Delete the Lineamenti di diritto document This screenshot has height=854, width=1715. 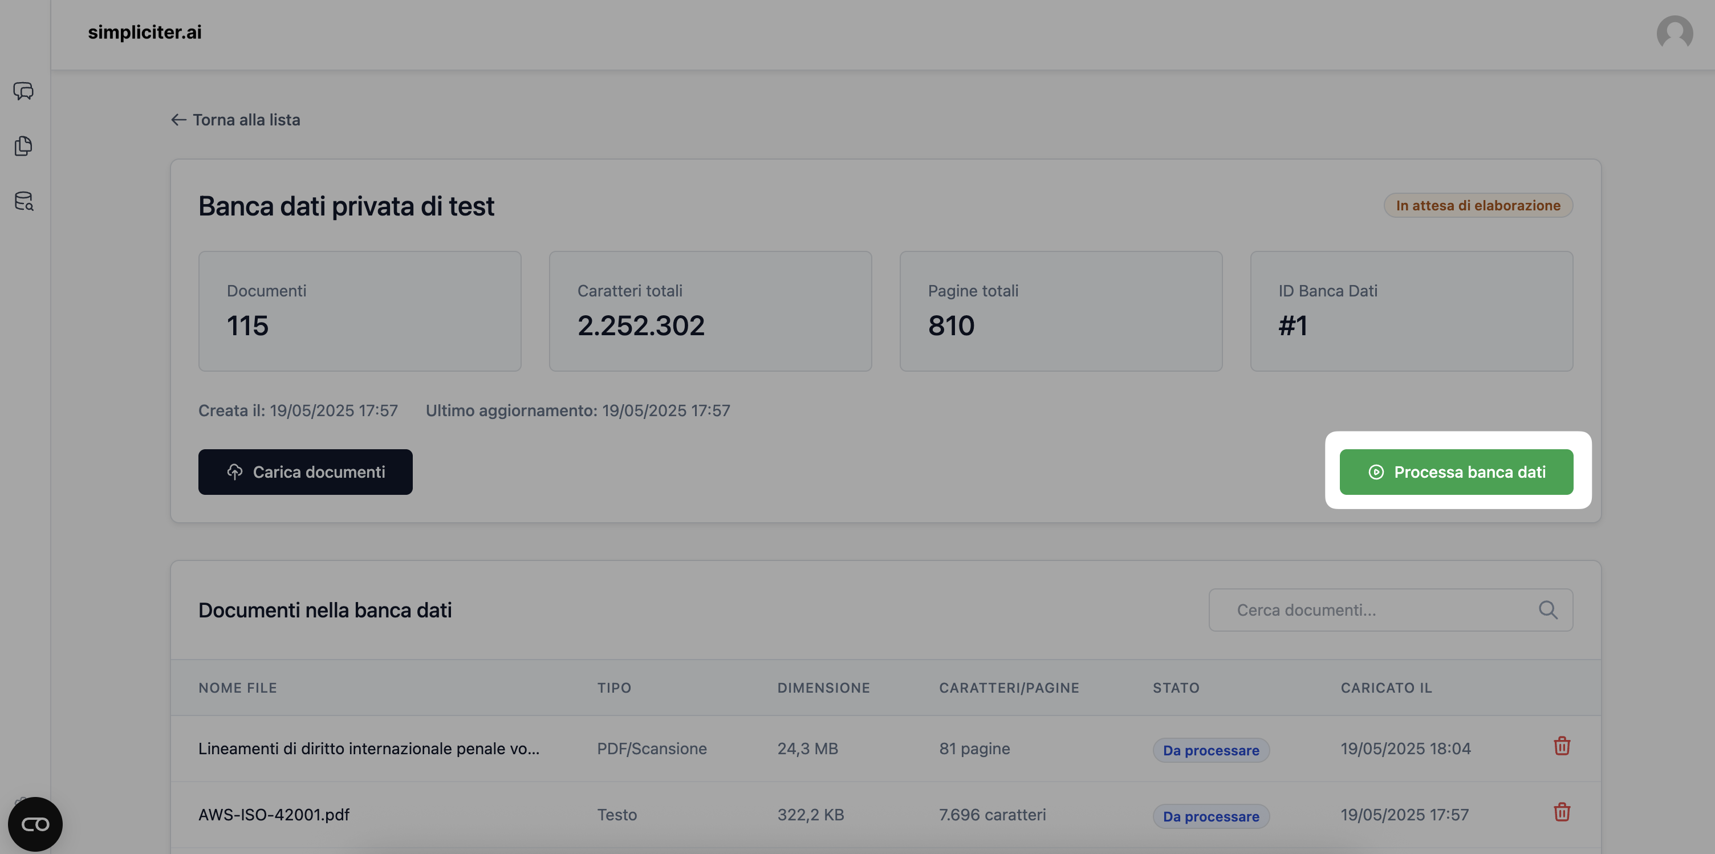point(1561,746)
